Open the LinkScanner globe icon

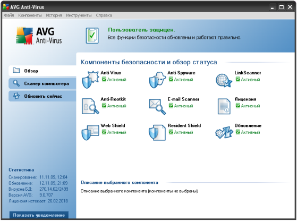(224, 80)
